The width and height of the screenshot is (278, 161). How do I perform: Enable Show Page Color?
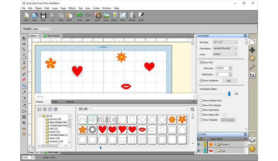tap(201, 114)
